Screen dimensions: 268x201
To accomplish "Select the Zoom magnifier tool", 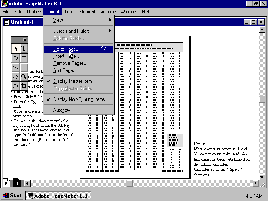I will pyautogui.click(x=24, y=77).
